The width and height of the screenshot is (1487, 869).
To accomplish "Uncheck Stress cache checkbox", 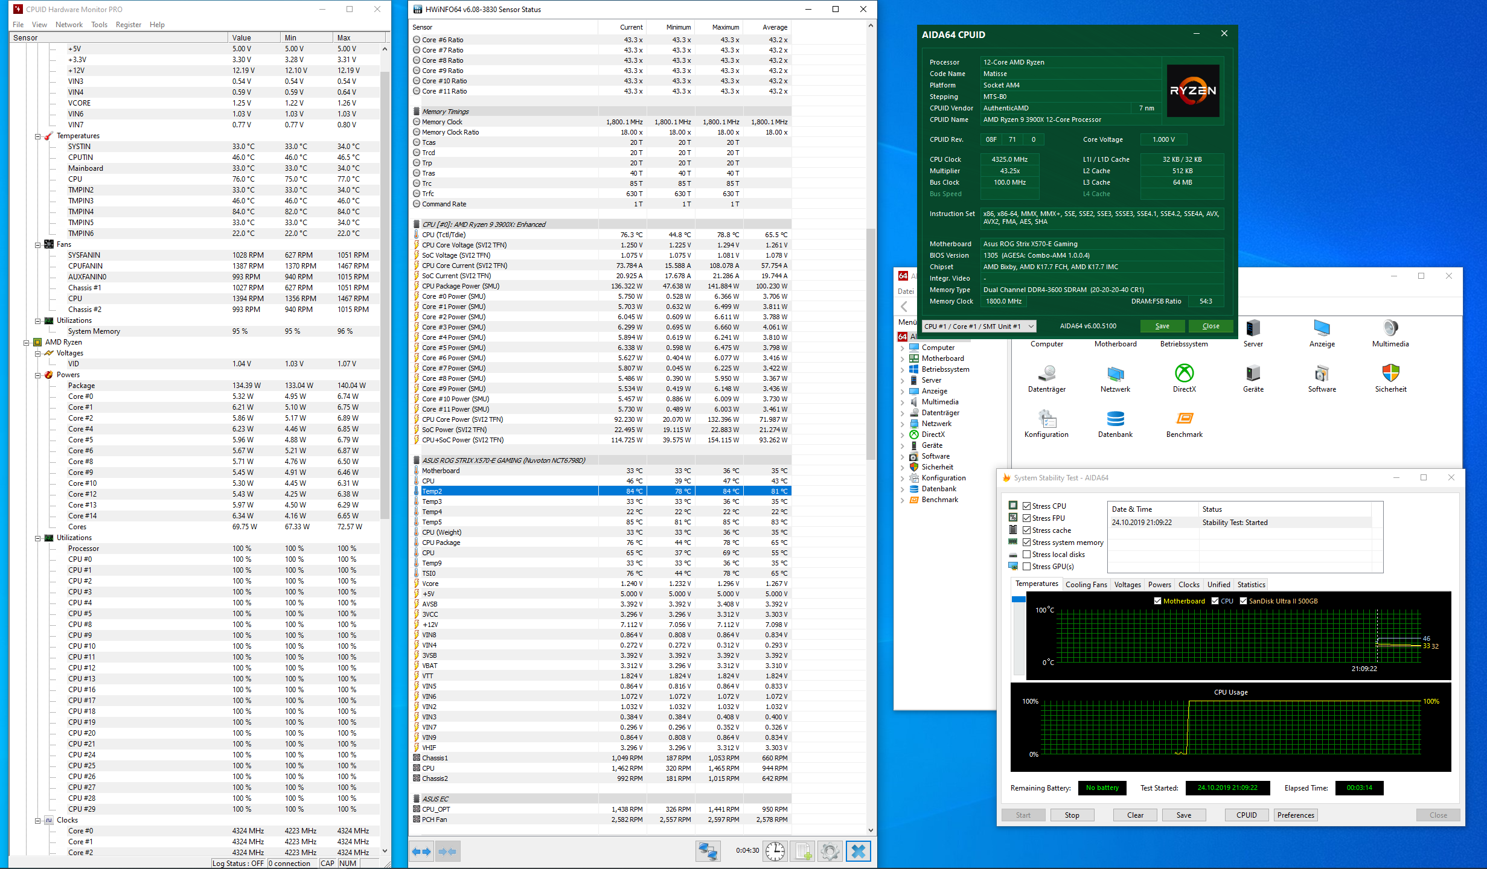I will (x=1026, y=530).
